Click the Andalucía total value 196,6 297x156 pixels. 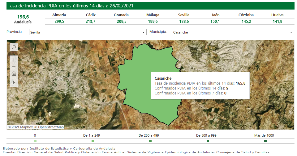tap(23, 17)
